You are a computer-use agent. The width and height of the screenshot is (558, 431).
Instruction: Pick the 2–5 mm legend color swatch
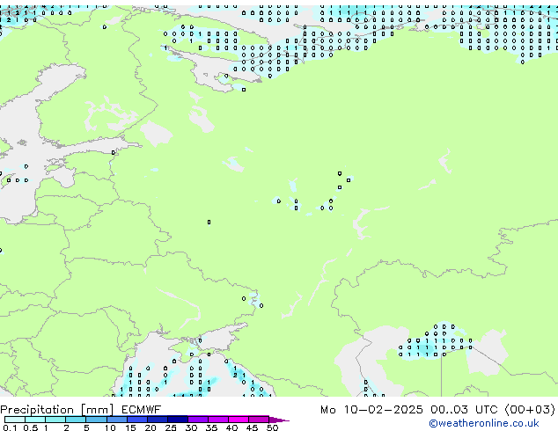coord(76,420)
